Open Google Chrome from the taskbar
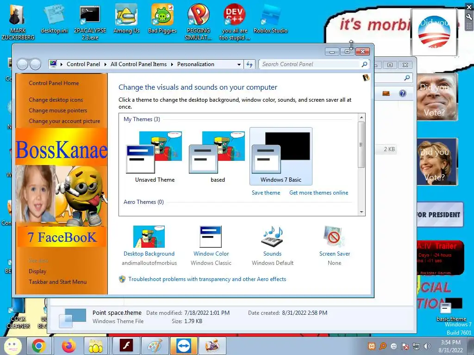 (39, 346)
